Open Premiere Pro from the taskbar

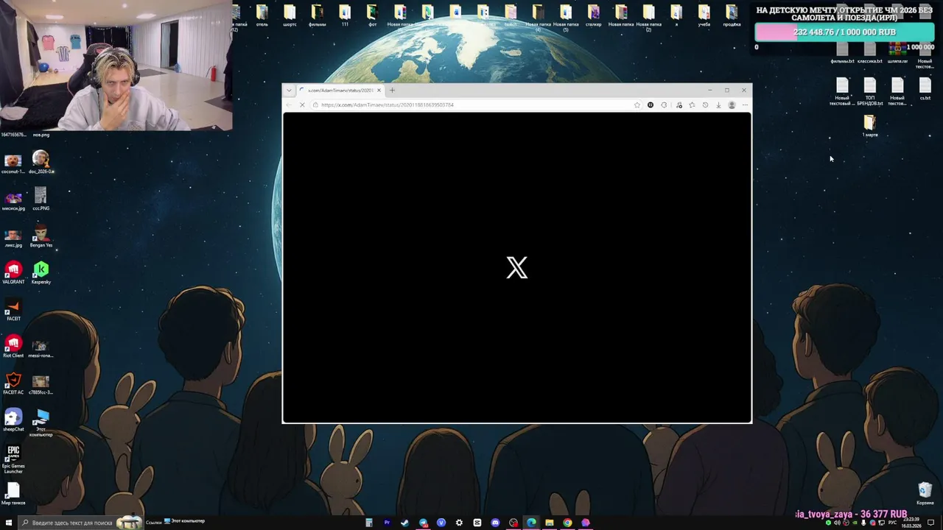point(387,523)
